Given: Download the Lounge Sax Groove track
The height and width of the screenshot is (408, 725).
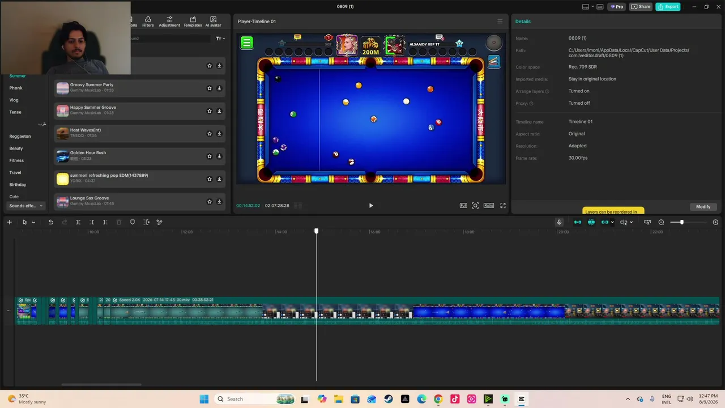Looking at the screenshot, I should (219, 202).
